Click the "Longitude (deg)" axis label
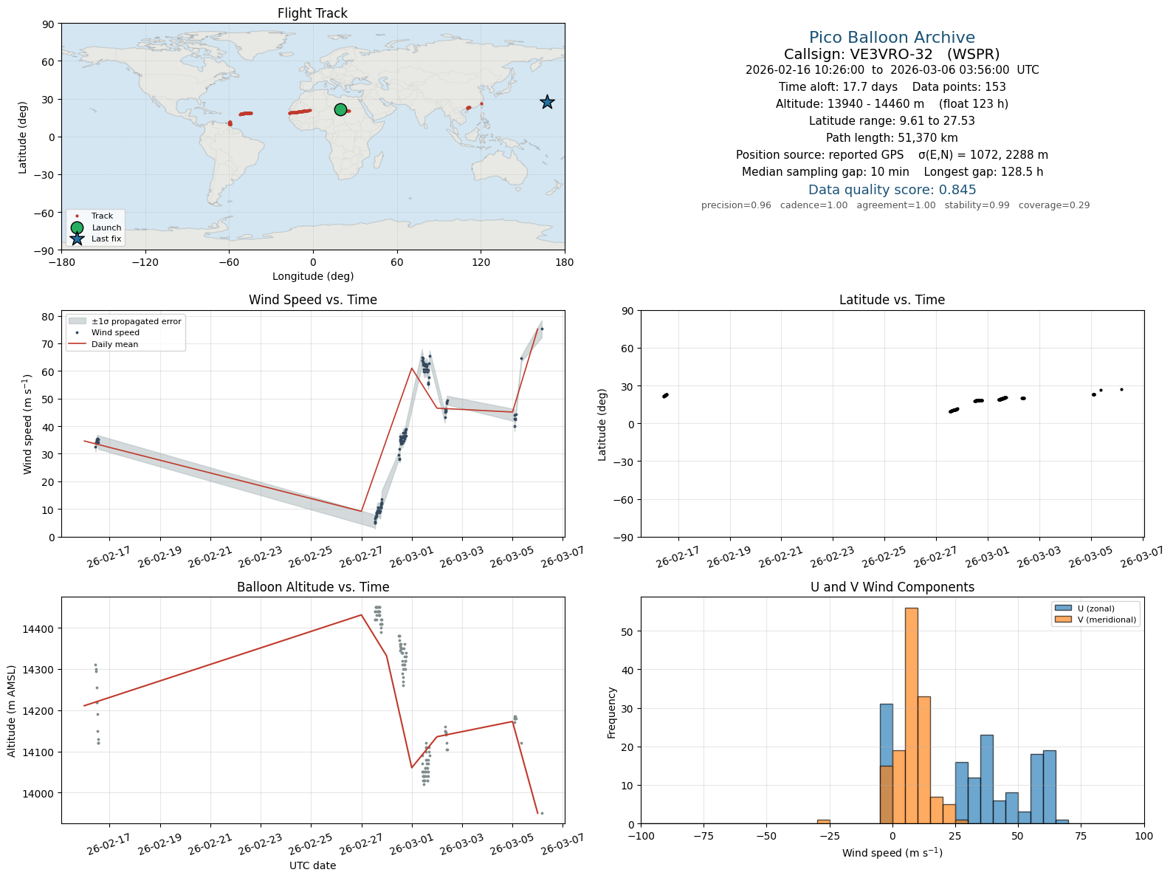1173x878 pixels. coord(312,276)
